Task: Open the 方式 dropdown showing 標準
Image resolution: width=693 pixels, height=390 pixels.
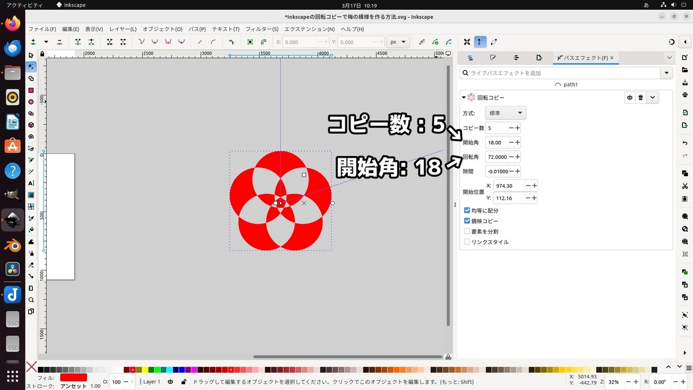Action: tap(506, 113)
